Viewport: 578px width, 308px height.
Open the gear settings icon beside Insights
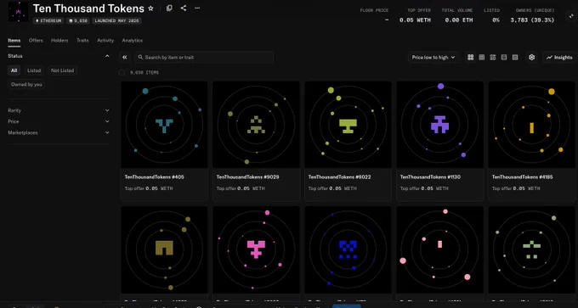pos(531,58)
